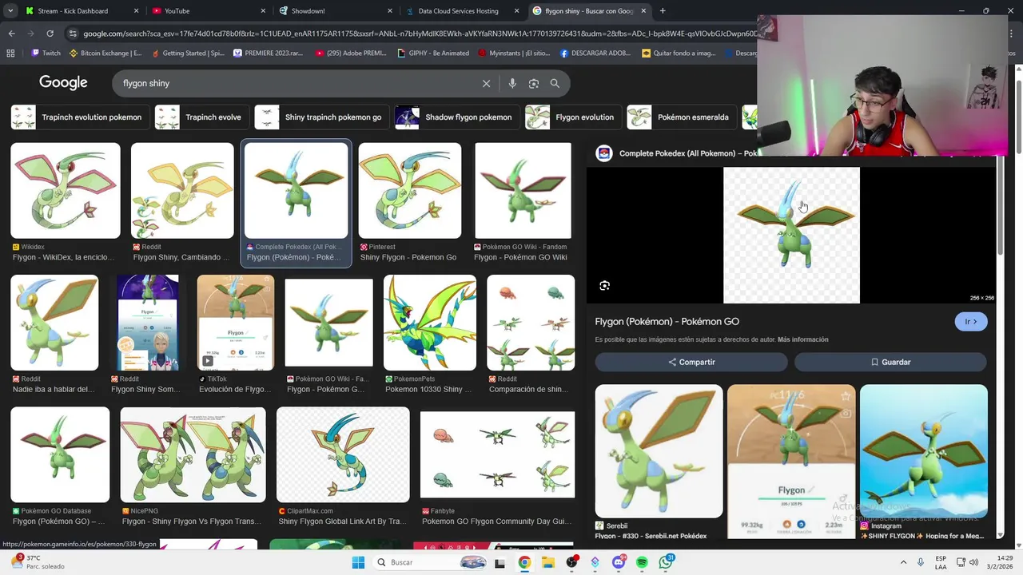This screenshot has width=1023, height=575.
Task: Switch to the YouTube tab
Action: [x=209, y=11]
